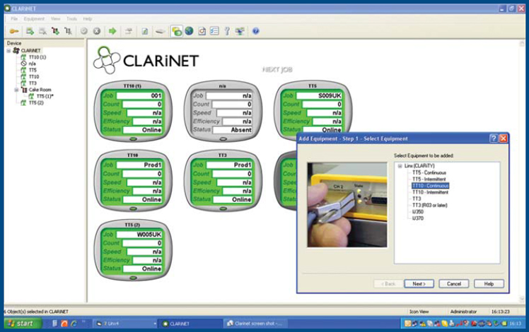The width and height of the screenshot is (529, 332).
Task: Open Clarinet screen shot taskbar window
Action: click(256, 324)
